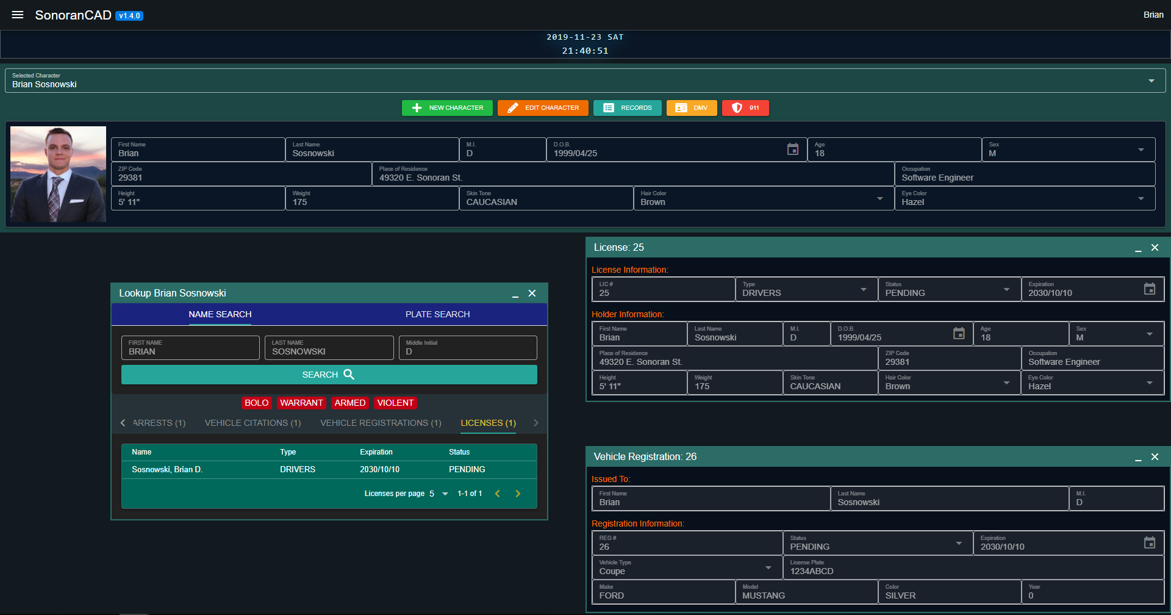
Task: Open calendar picker for character D.O.B.
Action: pyautogui.click(x=792, y=149)
